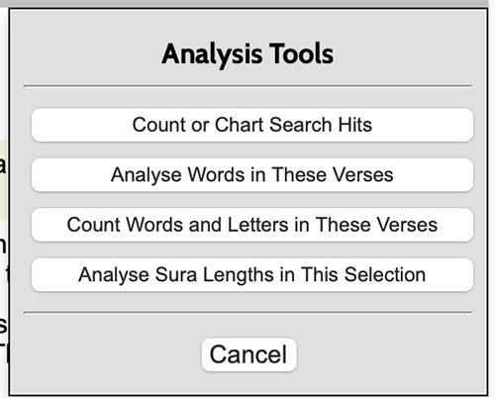Click the divider line below the heading

coord(247,86)
